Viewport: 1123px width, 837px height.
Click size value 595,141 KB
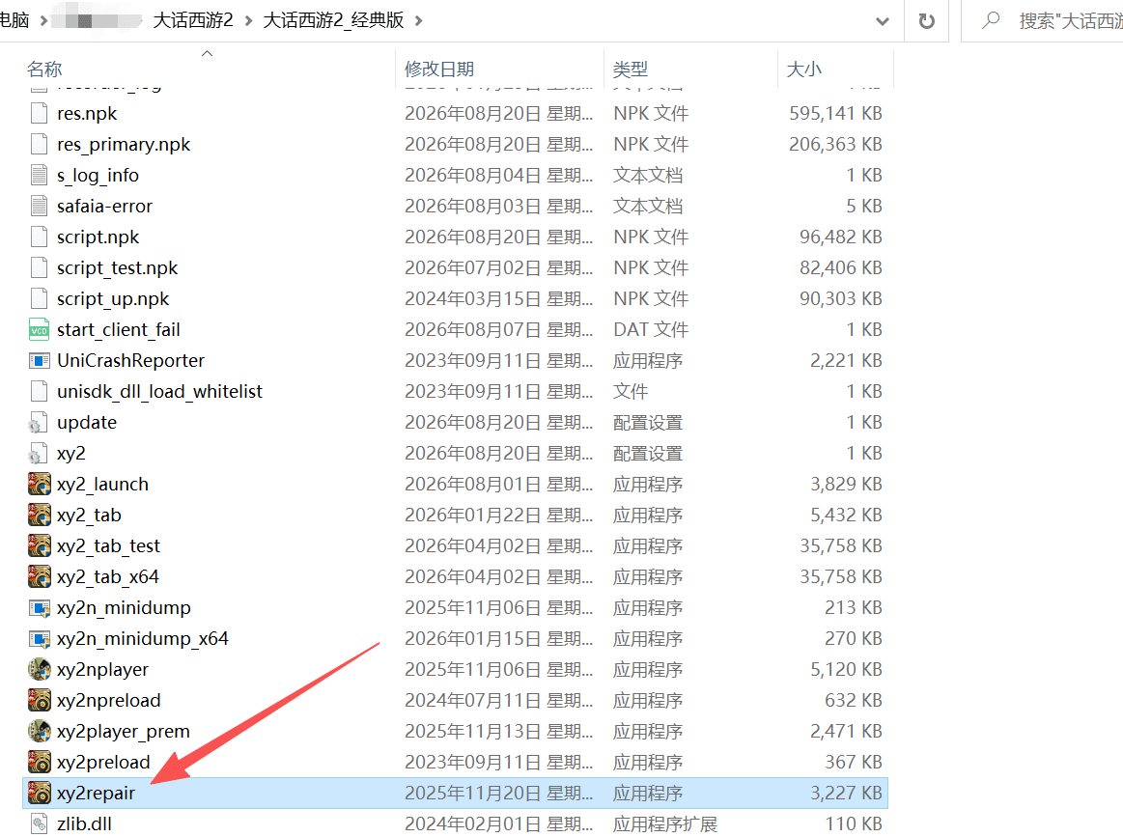point(835,113)
